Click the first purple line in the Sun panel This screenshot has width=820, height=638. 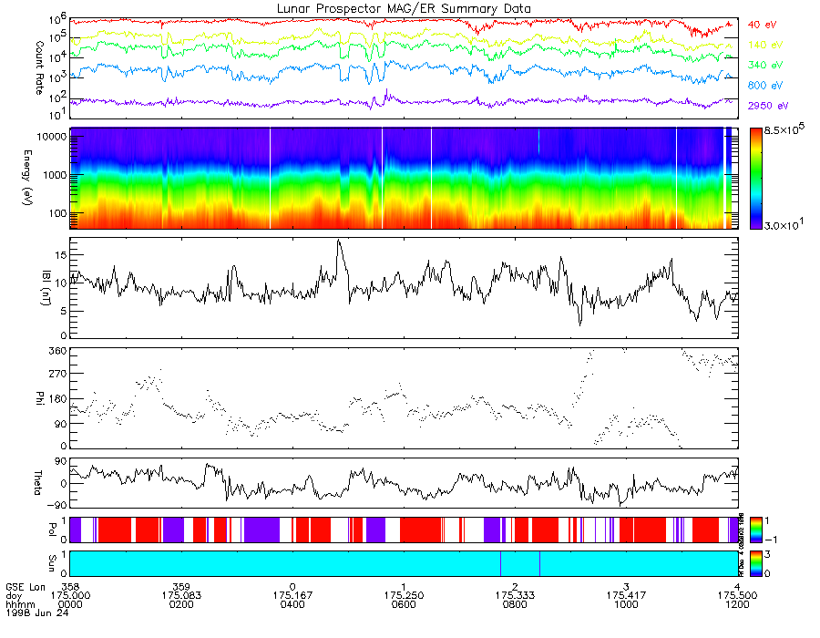500,563
